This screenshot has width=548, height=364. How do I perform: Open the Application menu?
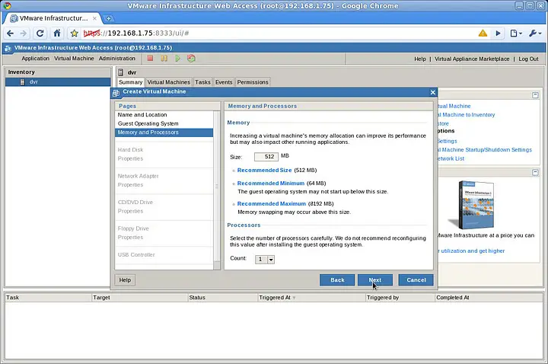click(x=35, y=59)
